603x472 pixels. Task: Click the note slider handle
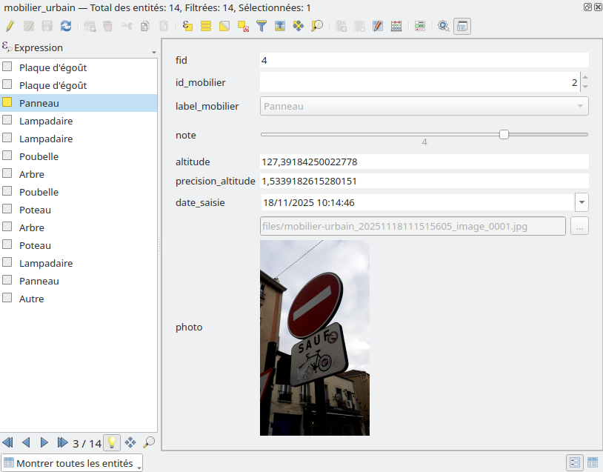click(504, 134)
